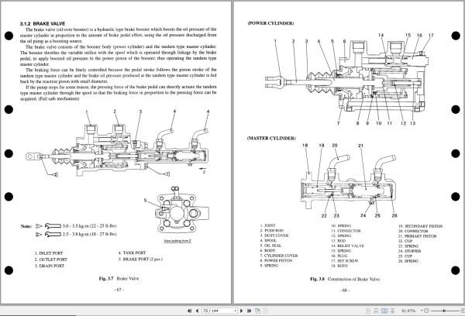Click legend entry "3. DRAIN PORT"
Image resolution: width=465 pixels, height=316 pixels.
[x=50, y=266]
